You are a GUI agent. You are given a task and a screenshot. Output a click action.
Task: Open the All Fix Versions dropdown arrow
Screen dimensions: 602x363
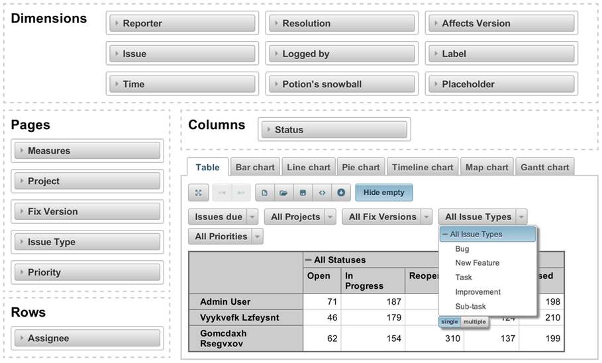coord(426,217)
